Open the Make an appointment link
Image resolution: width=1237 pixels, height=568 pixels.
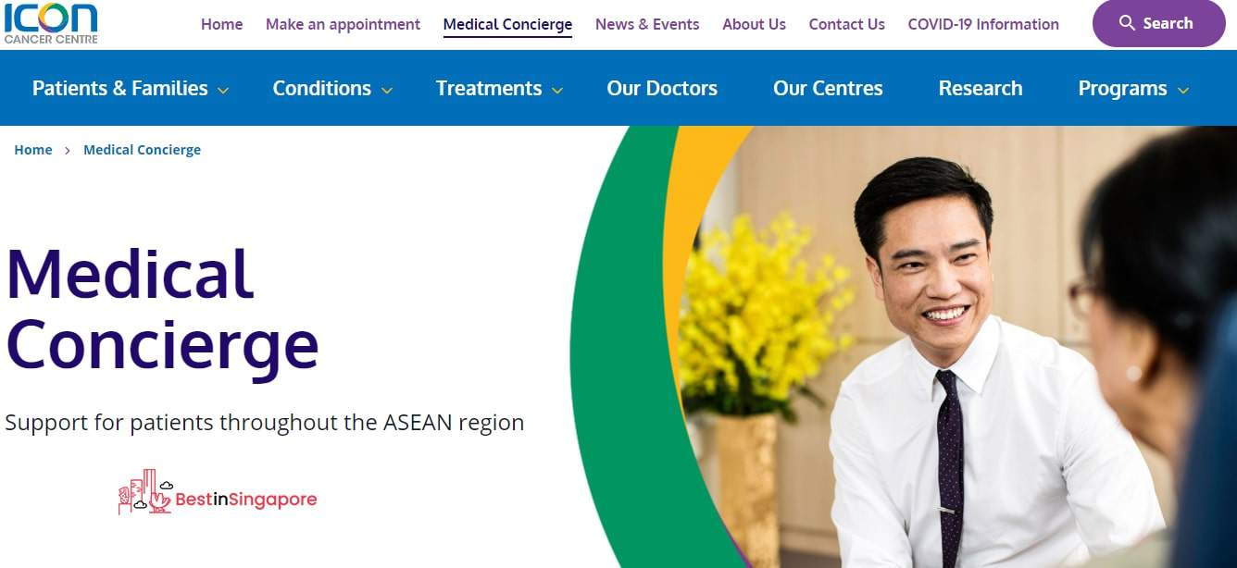(x=343, y=24)
